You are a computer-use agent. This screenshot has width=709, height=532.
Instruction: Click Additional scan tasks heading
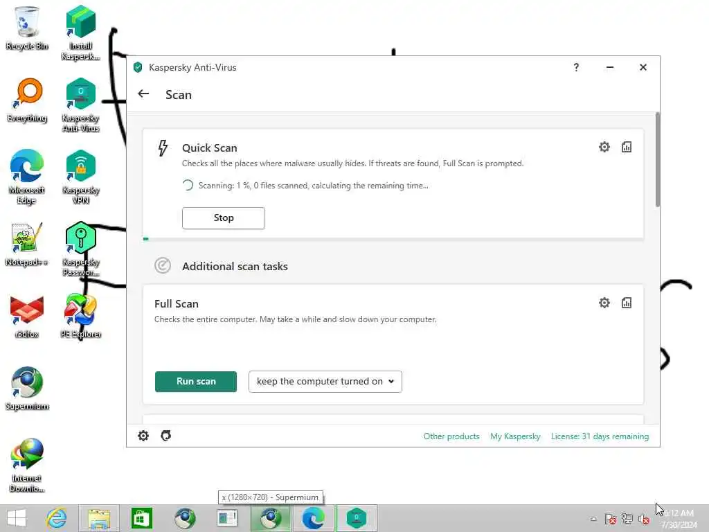coord(235,266)
